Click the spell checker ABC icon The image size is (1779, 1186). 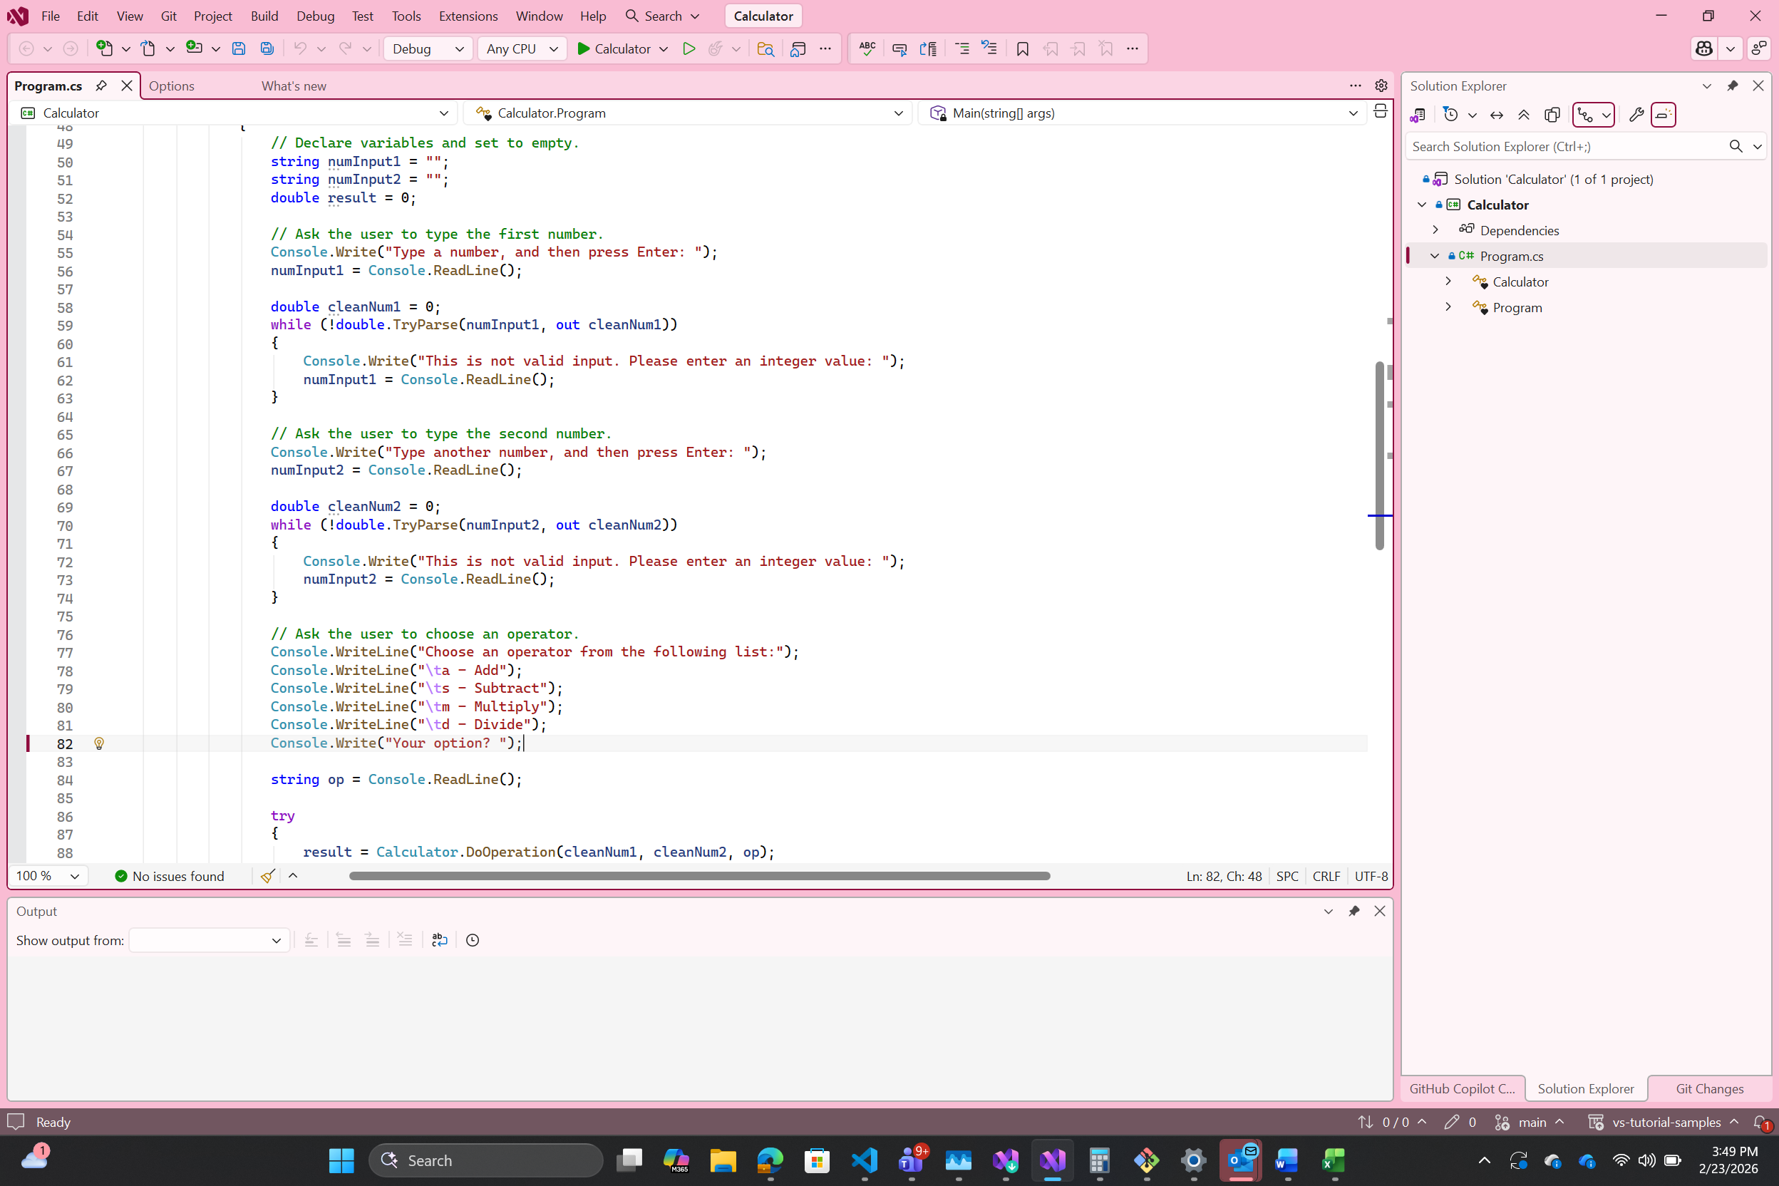point(867,48)
